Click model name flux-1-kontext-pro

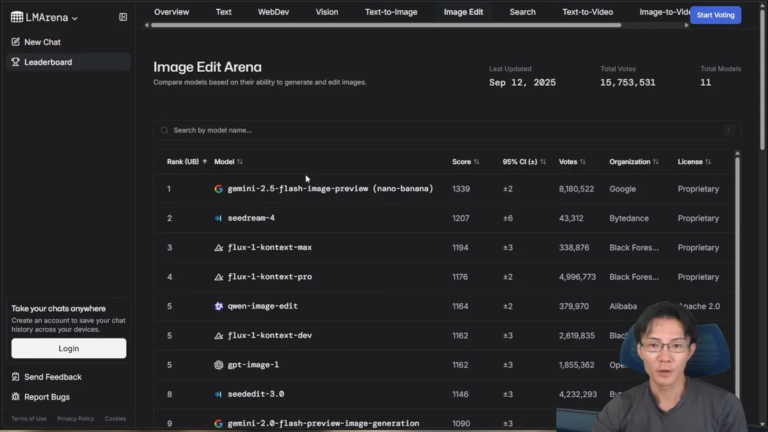pyautogui.click(x=269, y=277)
